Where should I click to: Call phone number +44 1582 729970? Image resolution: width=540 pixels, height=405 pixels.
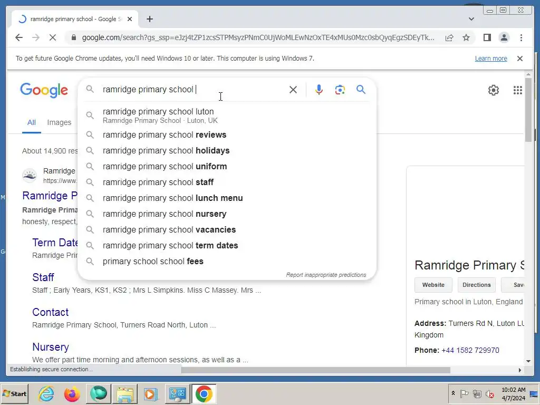point(470,350)
